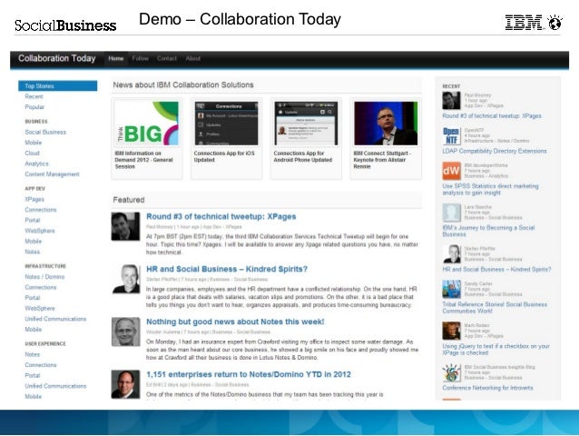Open WebSphere under the Infrastructure heading
Screen dimensions: 579x436
pyautogui.click(x=40, y=308)
